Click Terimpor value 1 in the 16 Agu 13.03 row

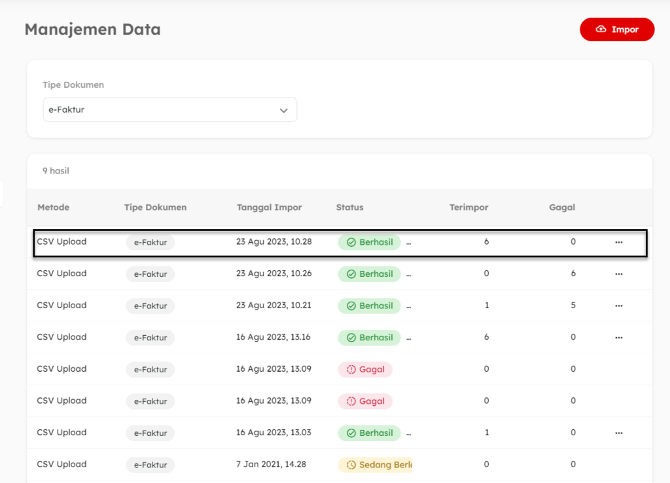486,433
